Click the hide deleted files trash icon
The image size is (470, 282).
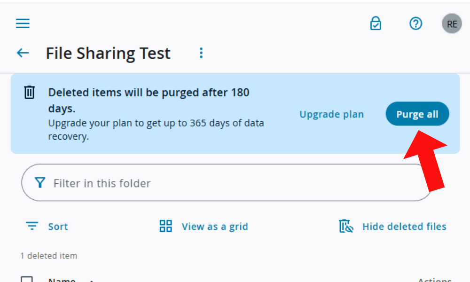click(346, 226)
